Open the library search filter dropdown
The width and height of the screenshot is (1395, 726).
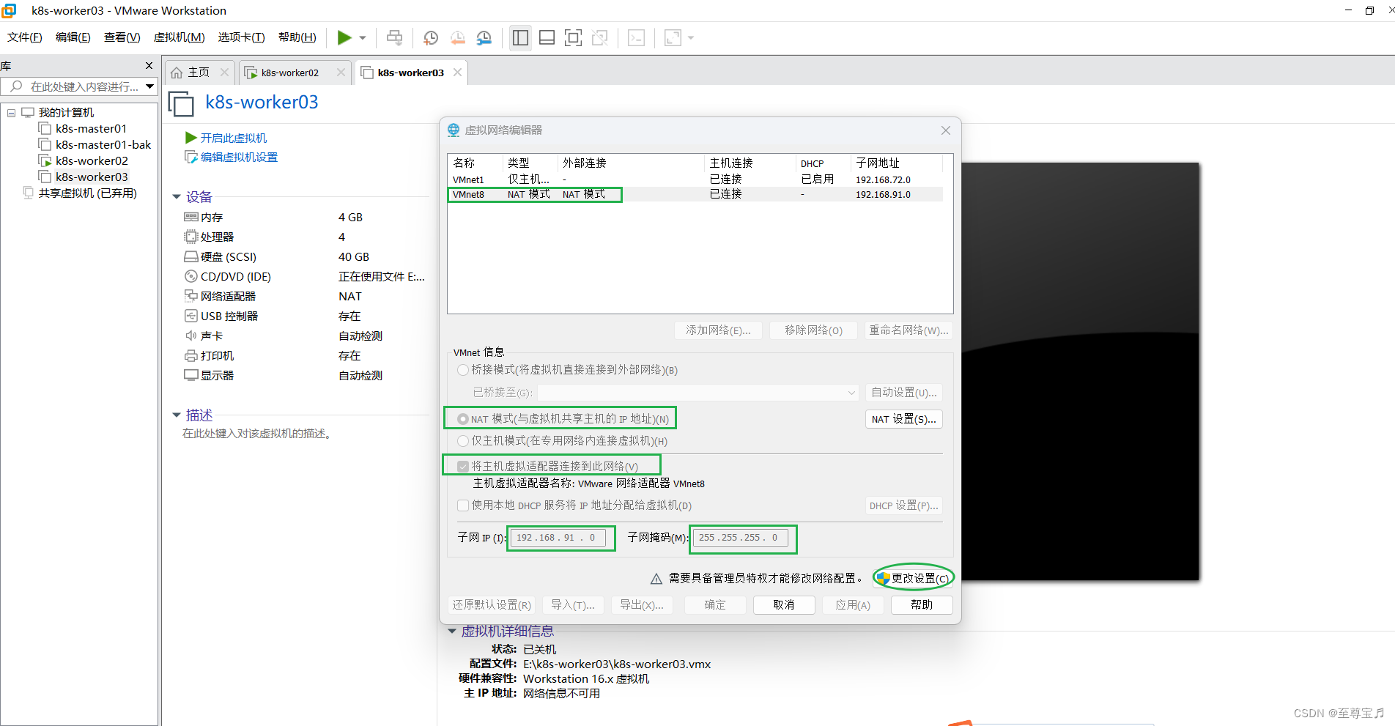pyautogui.click(x=149, y=86)
